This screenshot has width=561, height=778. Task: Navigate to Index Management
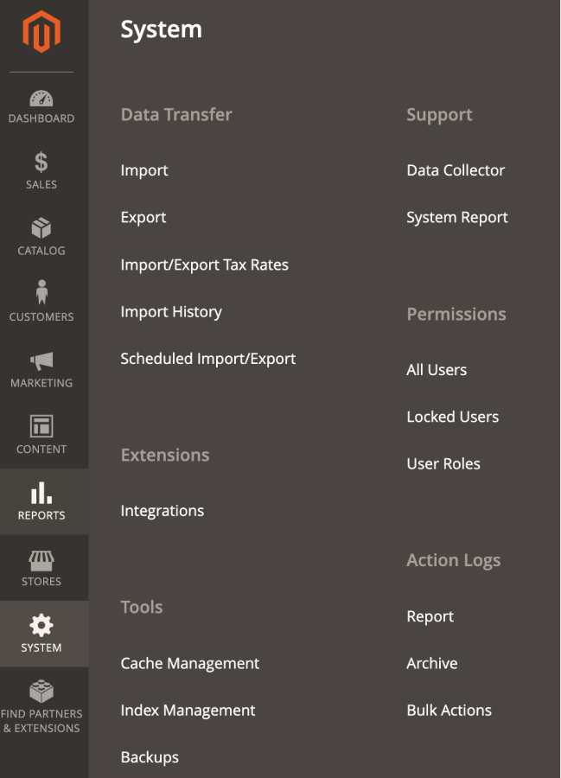point(188,711)
